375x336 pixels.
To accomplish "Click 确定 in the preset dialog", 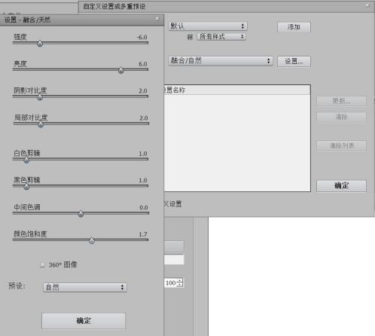I will point(341,186).
